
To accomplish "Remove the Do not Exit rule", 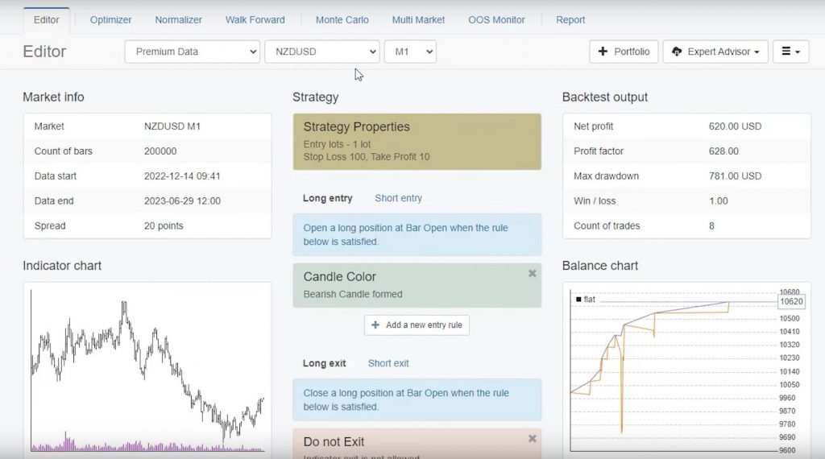I will 532,439.
